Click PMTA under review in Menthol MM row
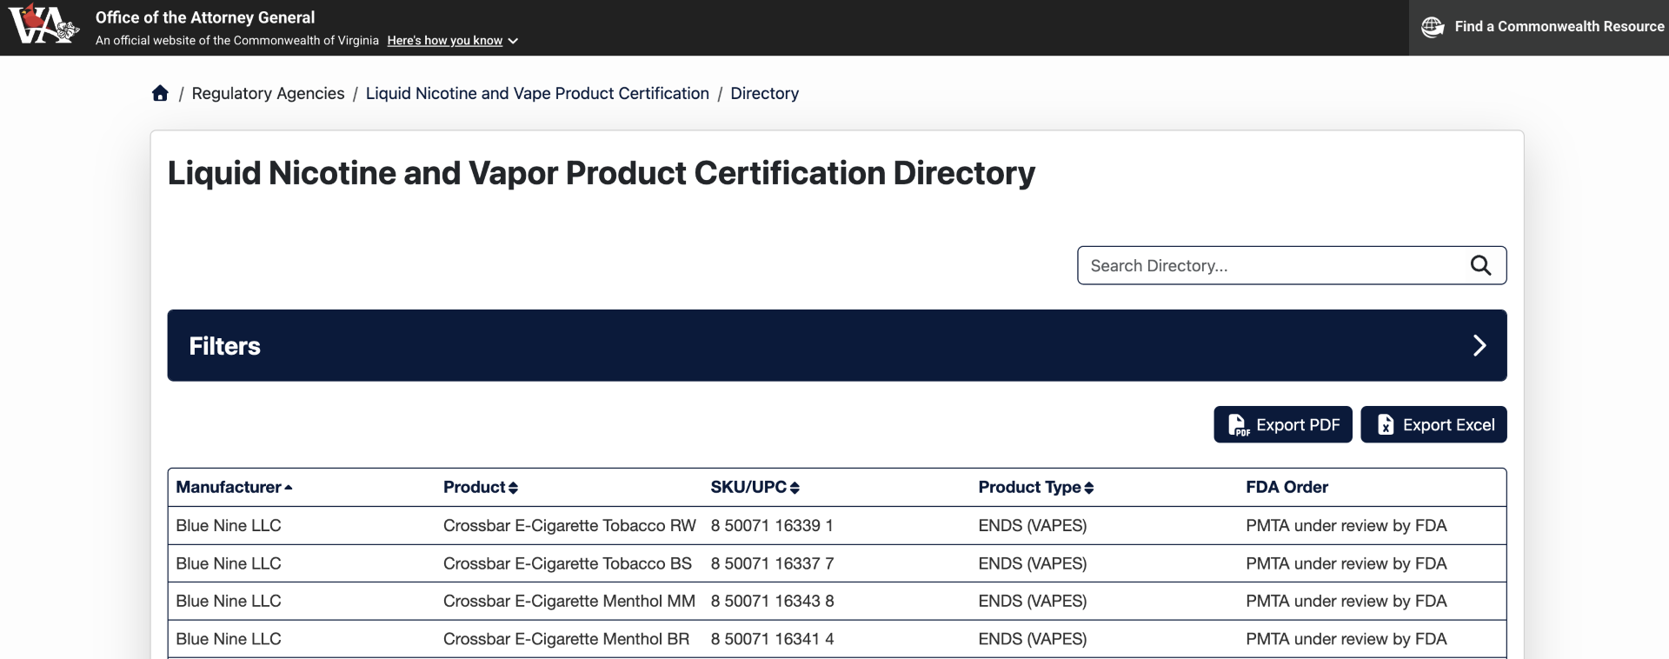The image size is (1669, 659). [x=1346, y=601]
